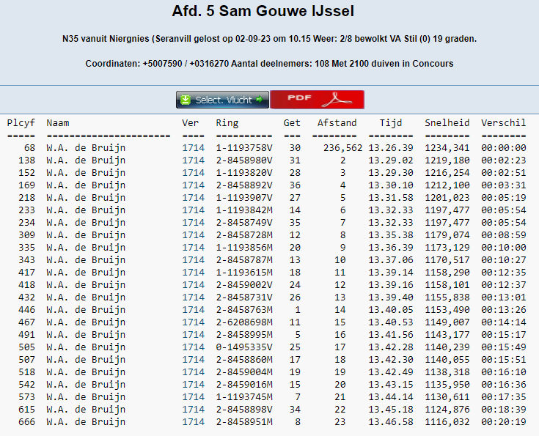This screenshot has height=436, width=539.
Task: Click arrival time 13.30.10
Action: [x=390, y=185]
